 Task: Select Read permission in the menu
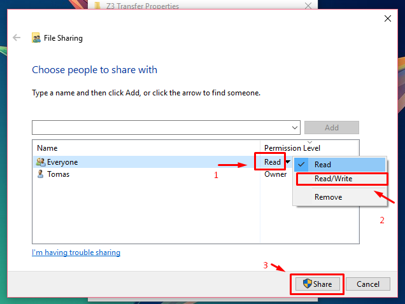click(339, 164)
